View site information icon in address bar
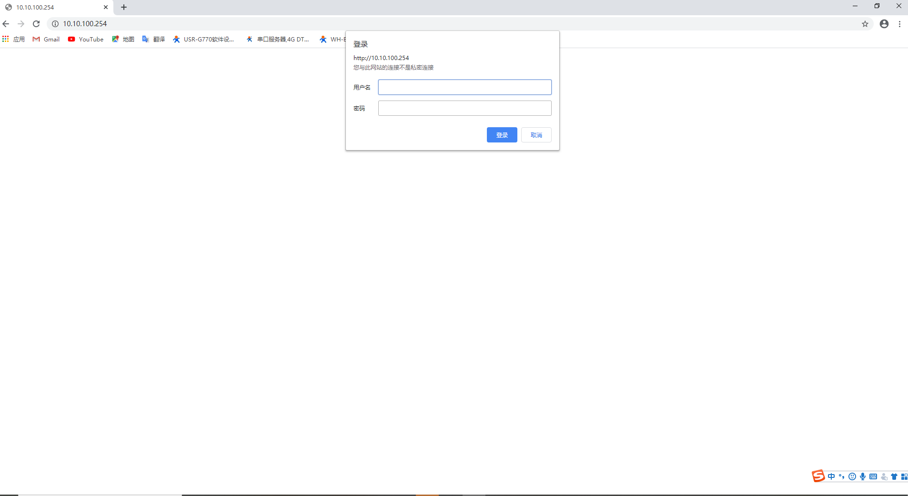The image size is (908, 496). point(55,24)
